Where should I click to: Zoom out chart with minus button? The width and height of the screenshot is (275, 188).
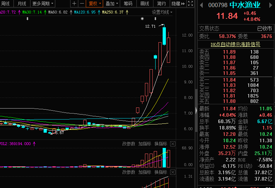tap(82, 4)
